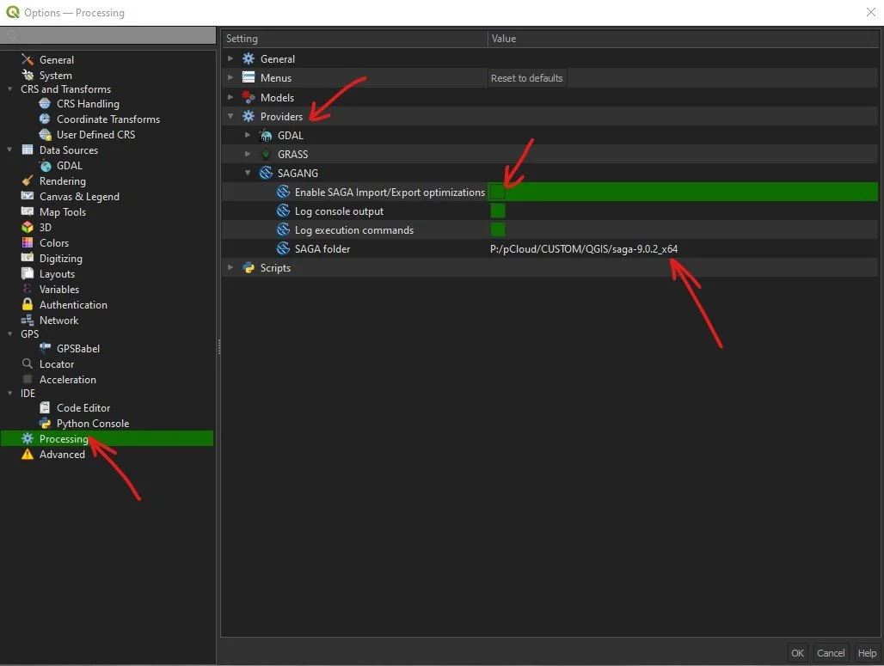
Task: Click the CRS Handling globe icon
Action: pyautogui.click(x=45, y=104)
